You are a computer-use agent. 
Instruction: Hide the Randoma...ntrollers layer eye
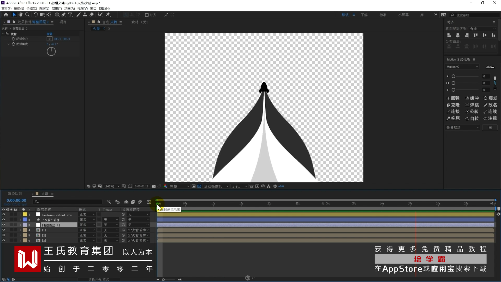click(4, 214)
